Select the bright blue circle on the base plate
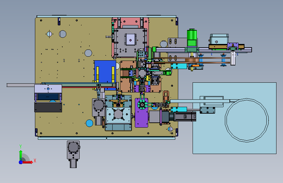 89,123
